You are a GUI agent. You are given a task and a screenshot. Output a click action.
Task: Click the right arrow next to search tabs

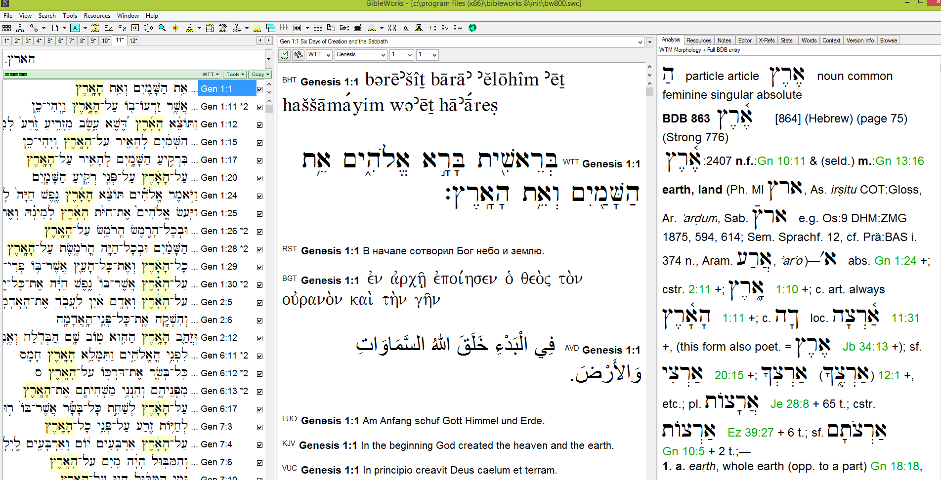coord(268,40)
